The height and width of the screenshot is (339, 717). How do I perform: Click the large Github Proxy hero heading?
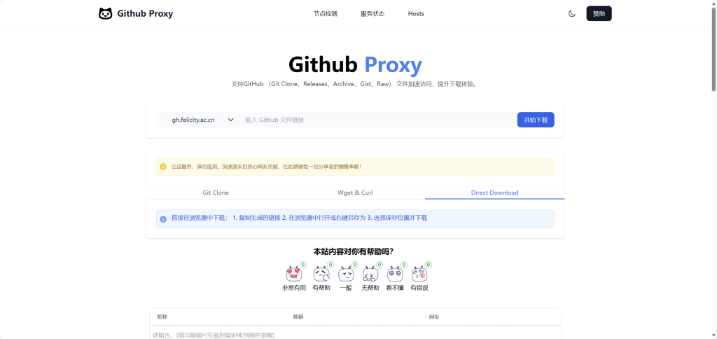click(355, 64)
